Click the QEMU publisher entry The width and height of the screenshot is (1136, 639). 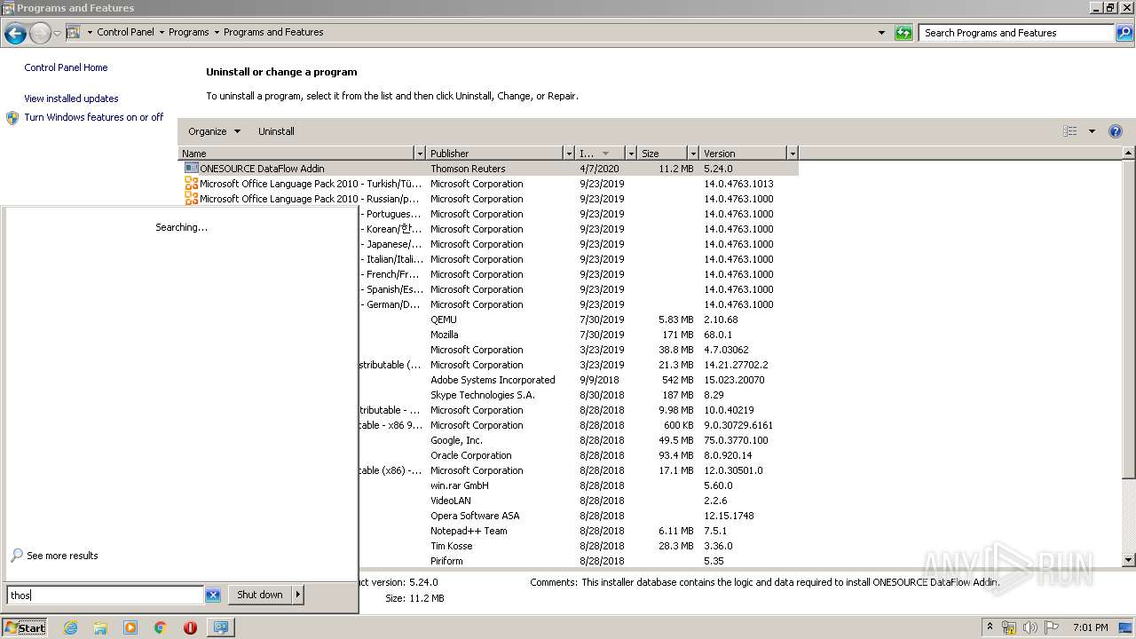444,319
